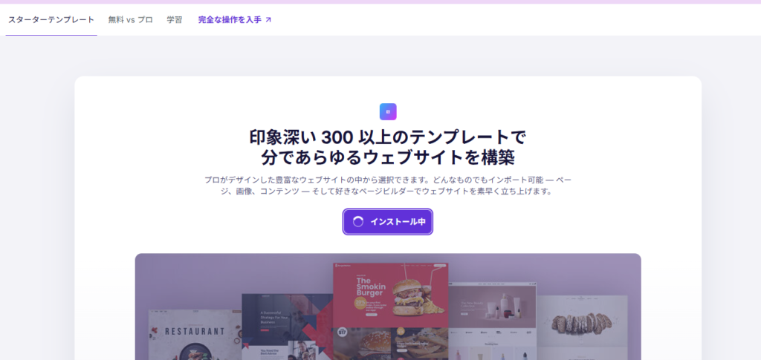The image size is (761, 360).
Task: Click the 印象深い 300 以上のテンプレート heading
Action: (x=388, y=148)
